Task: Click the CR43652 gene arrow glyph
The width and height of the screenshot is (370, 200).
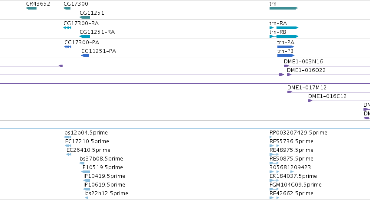Action: tap(31, 8)
